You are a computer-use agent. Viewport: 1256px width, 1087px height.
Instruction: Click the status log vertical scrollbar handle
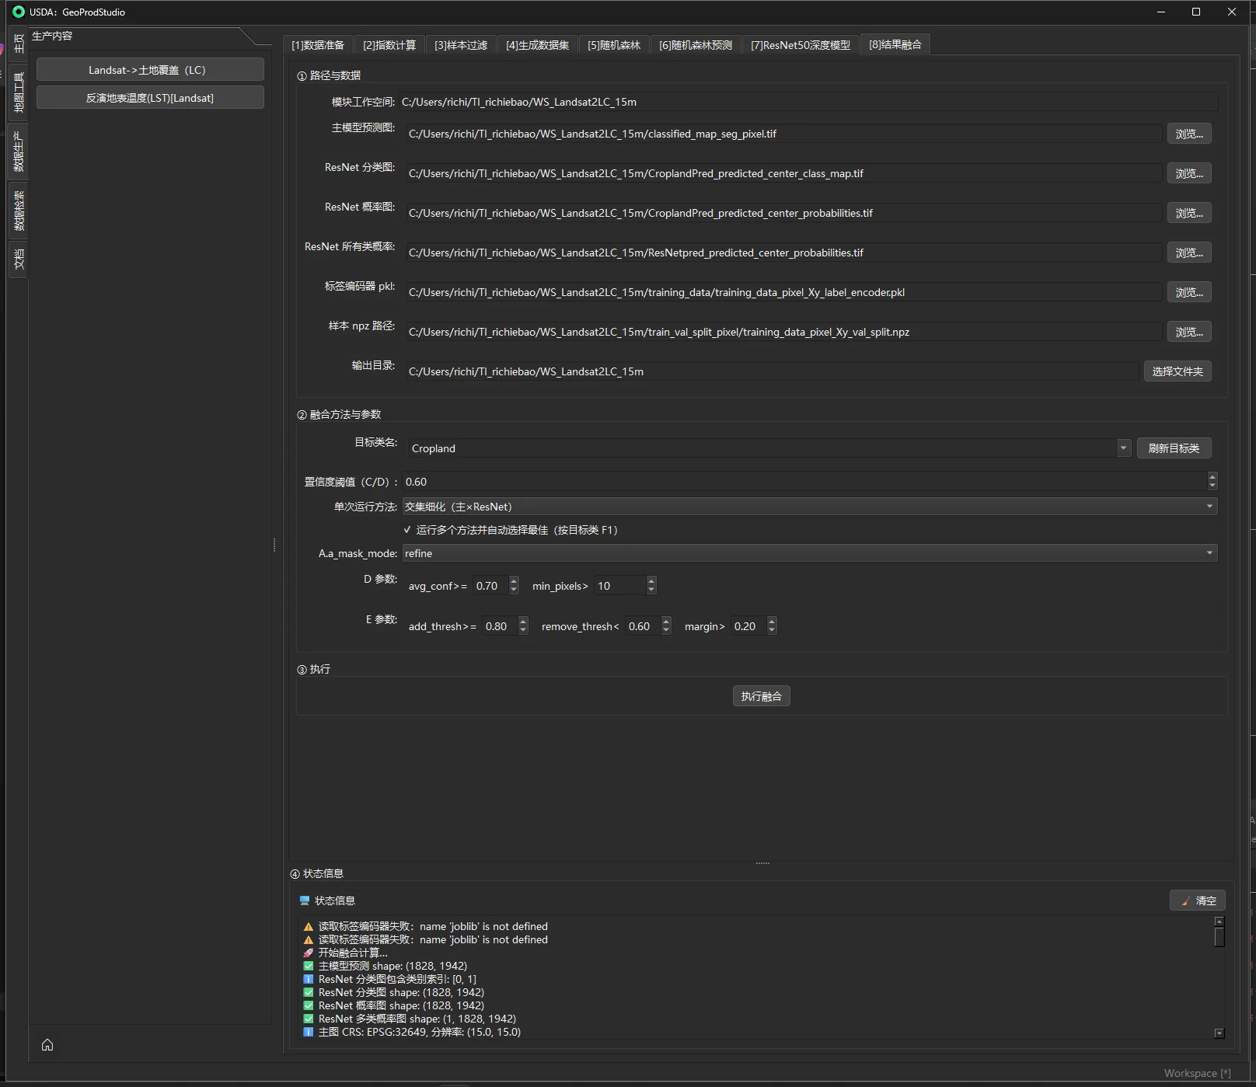(1219, 937)
